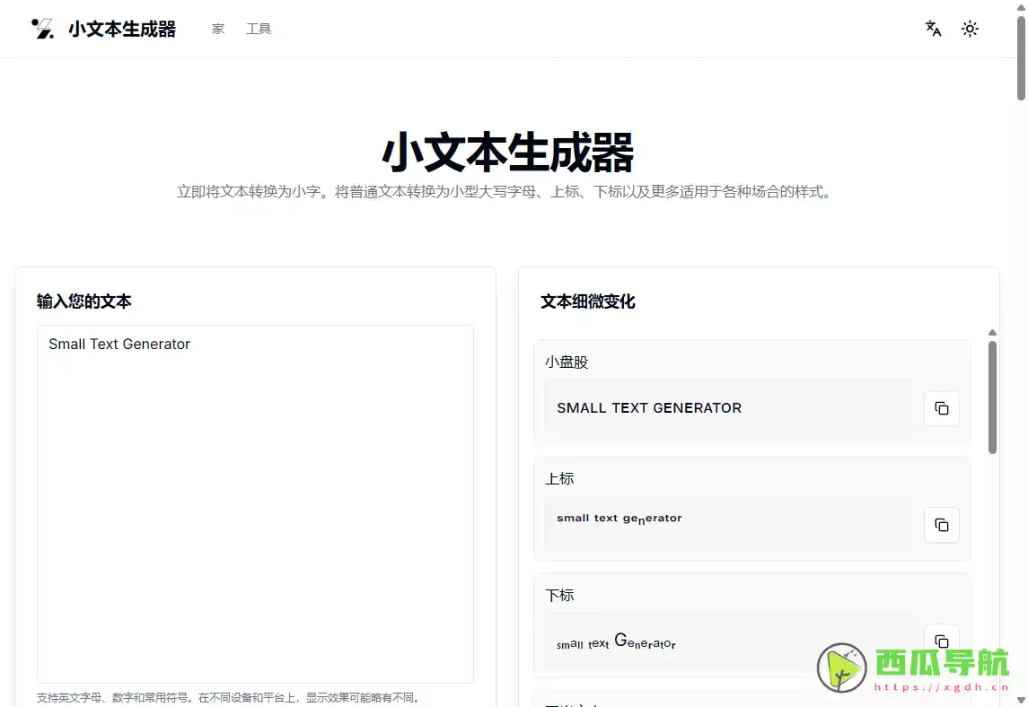Click the 小文本生成器 logo icon
Screen dimensions: 1028x707
(x=41, y=28)
